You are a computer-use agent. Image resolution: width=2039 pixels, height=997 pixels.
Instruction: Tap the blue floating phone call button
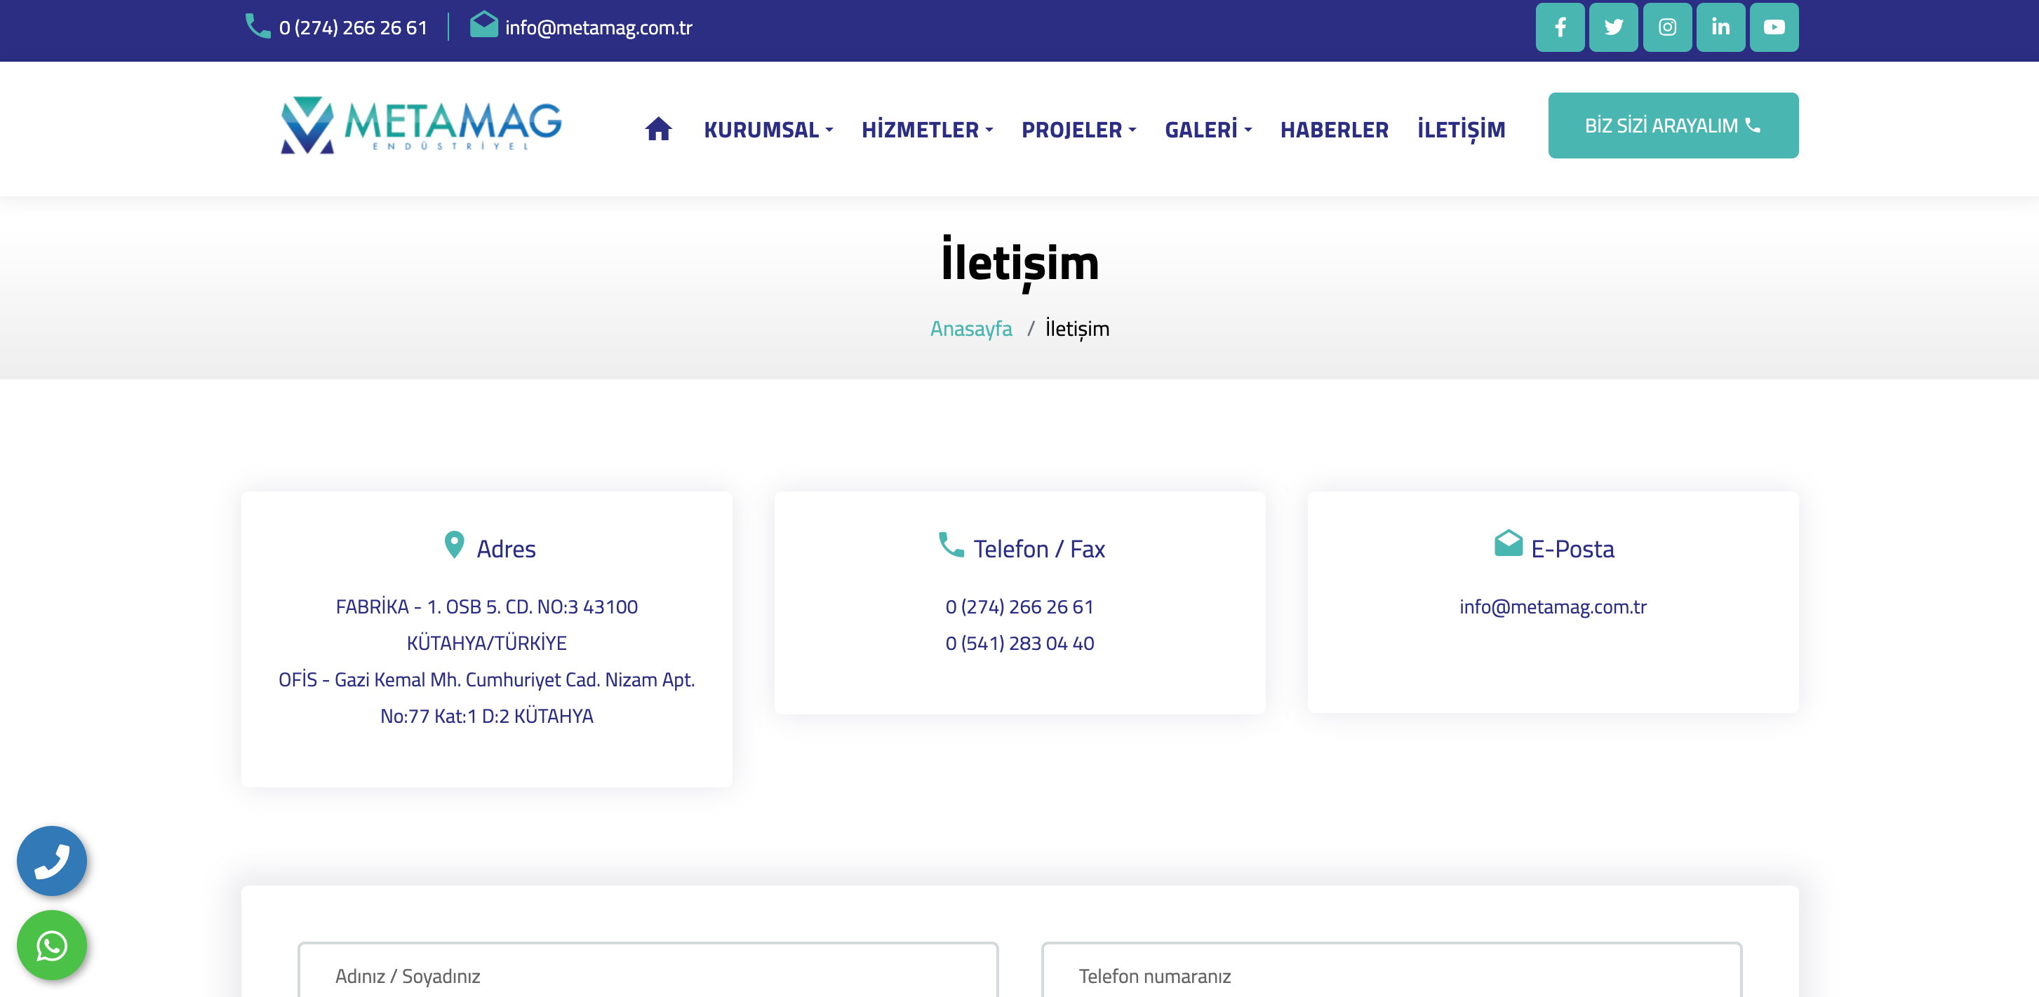[x=51, y=860]
